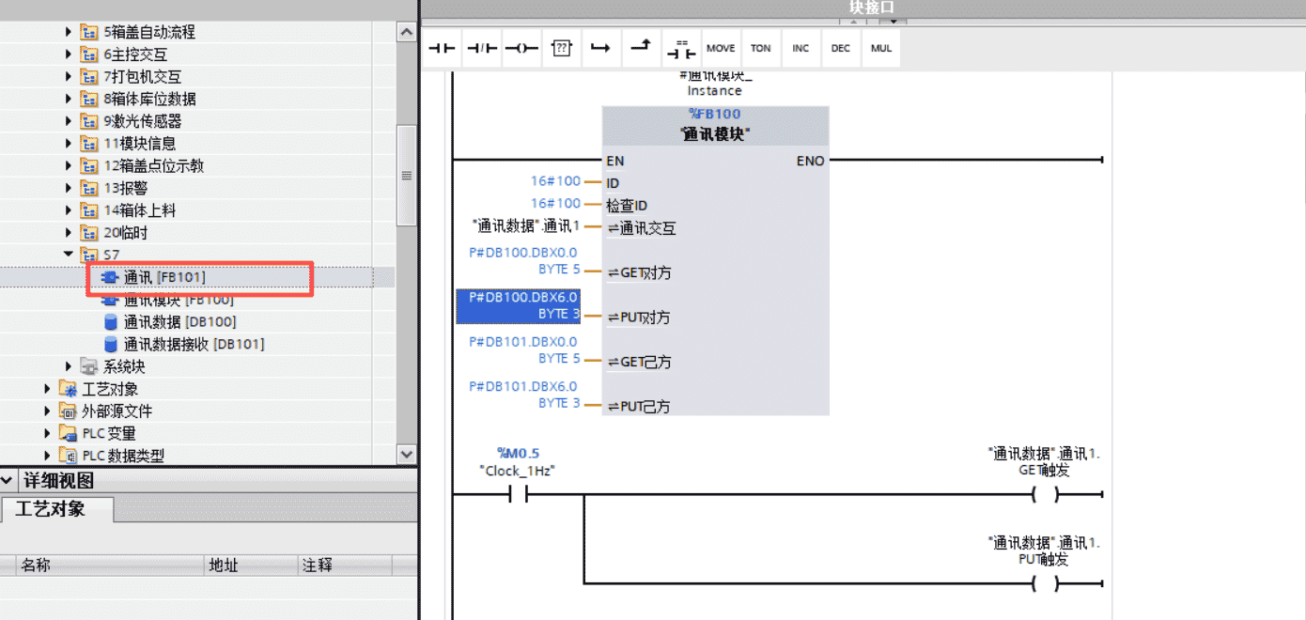Screen dimensions: 1306x620
Task: Insert a normally closed contact
Action: [482, 49]
